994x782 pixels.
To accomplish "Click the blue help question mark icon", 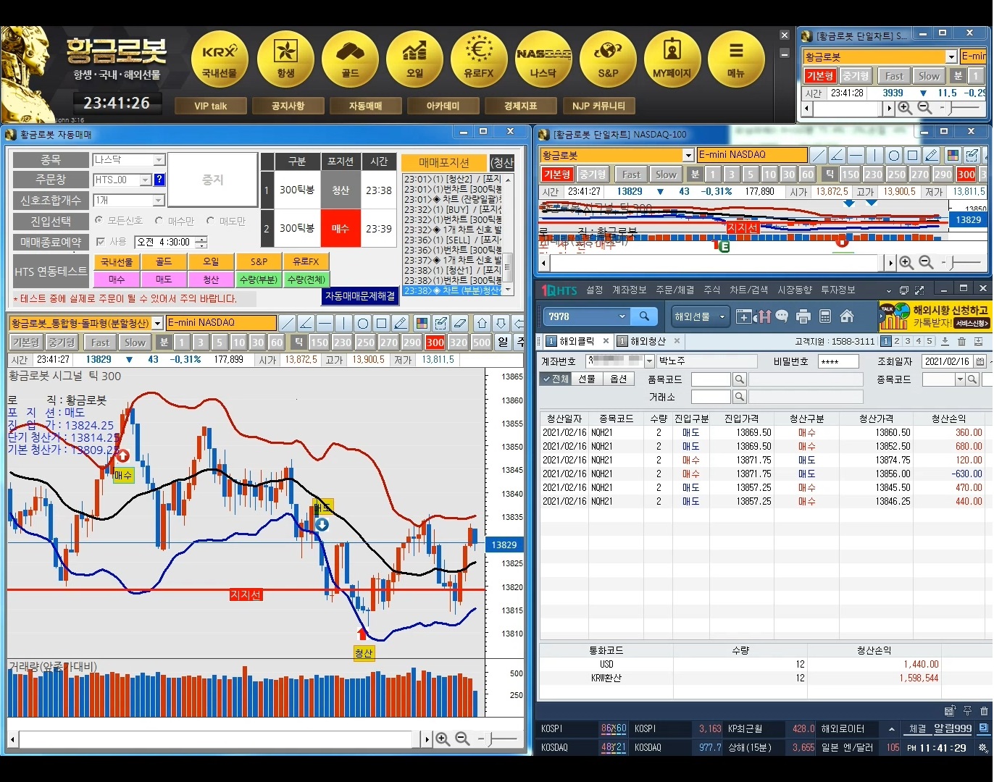I will [x=159, y=180].
